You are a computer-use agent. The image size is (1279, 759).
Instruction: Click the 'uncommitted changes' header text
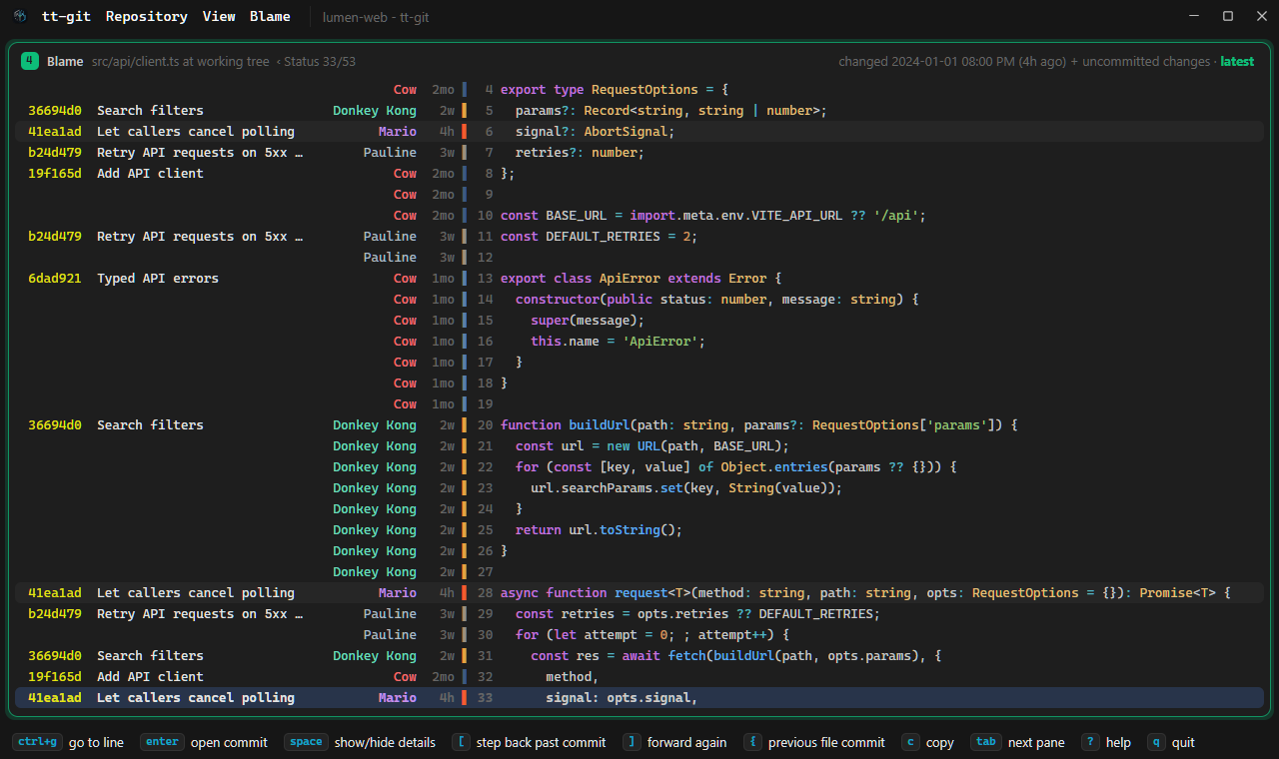[1146, 62]
